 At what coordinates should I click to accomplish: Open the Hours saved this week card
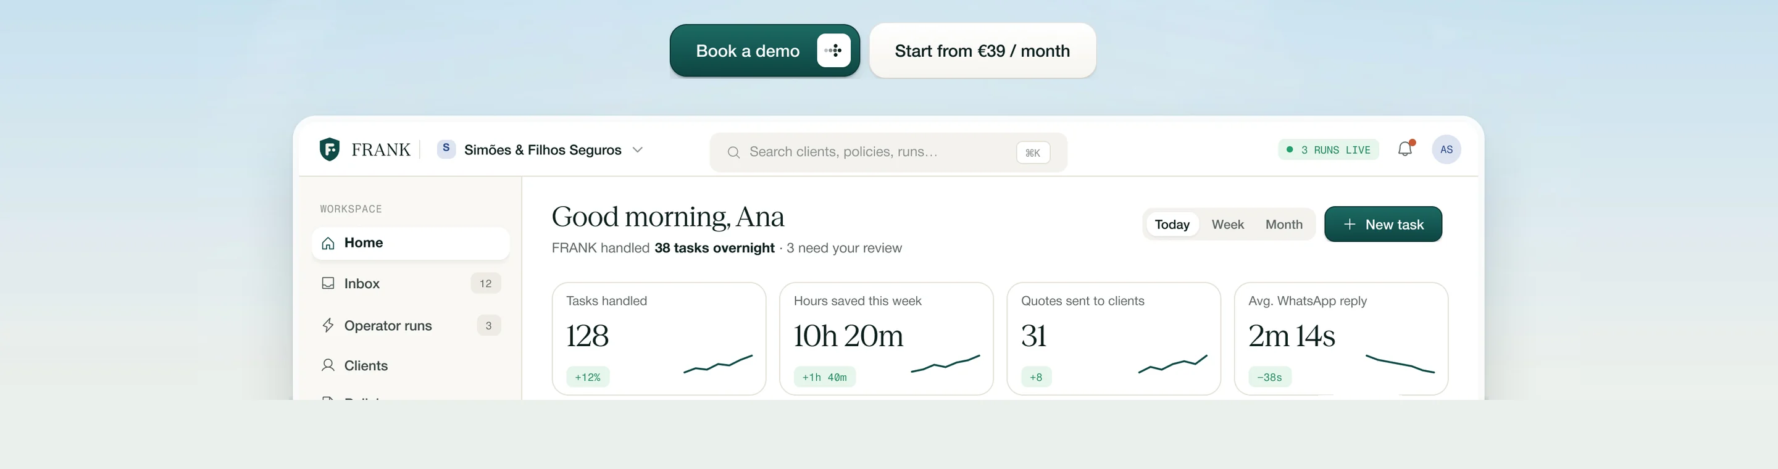point(887,339)
